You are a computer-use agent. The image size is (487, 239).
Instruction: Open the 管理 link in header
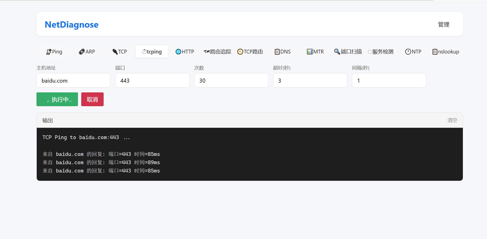(x=444, y=24)
